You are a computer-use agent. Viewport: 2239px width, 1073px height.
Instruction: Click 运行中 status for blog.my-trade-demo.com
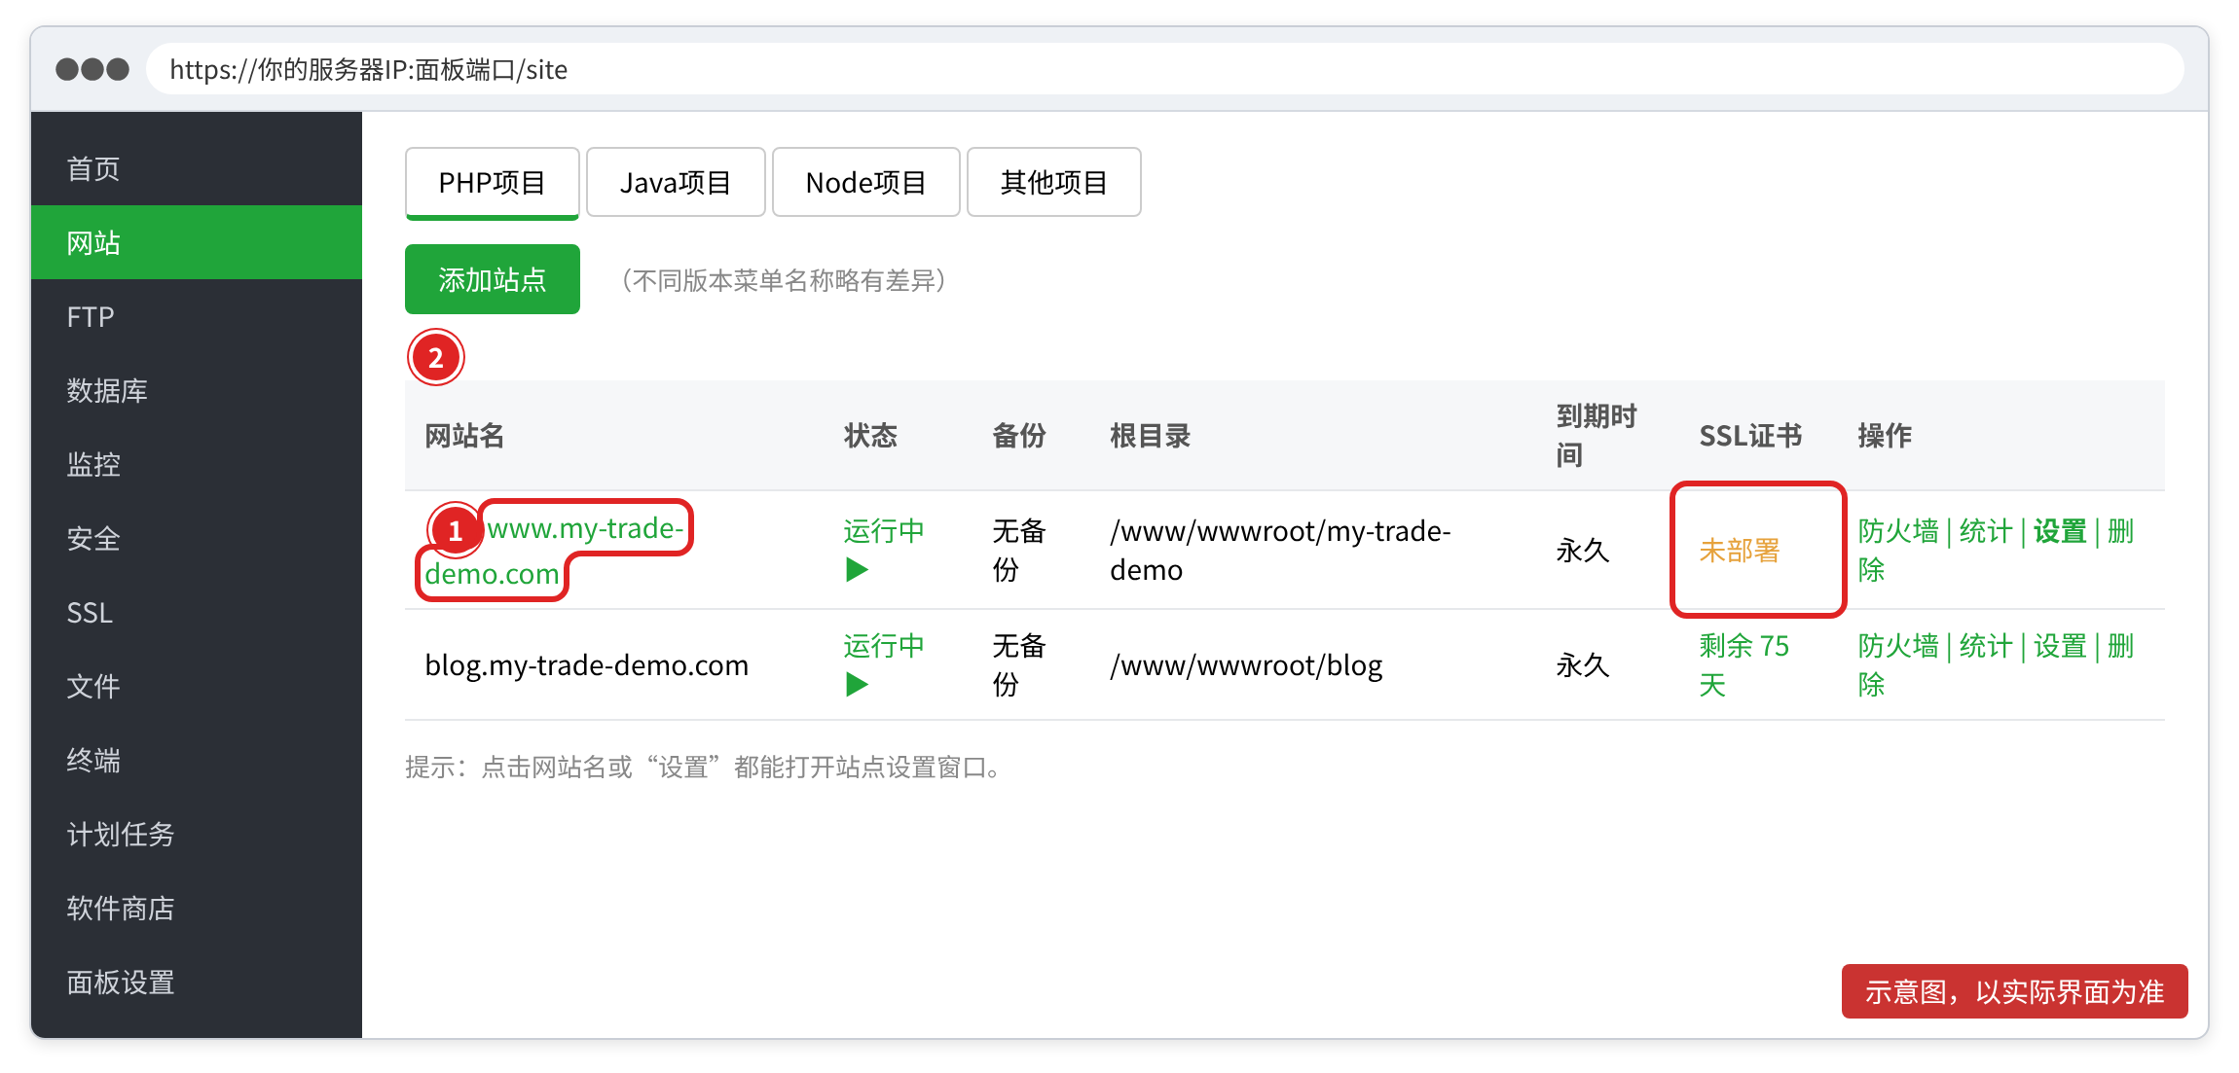pos(883,645)
